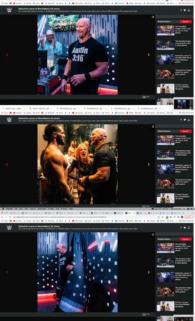Screen dimensions: 195x321
Task: Go to next photo from 56/145 image
Action: point(149,55)
